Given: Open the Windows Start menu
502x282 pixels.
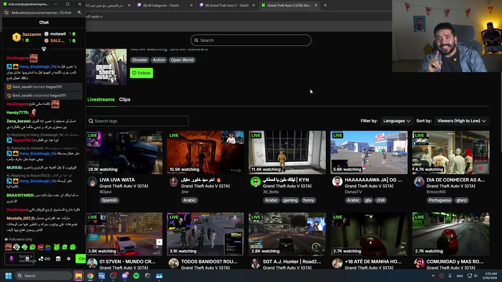Looking at the screenshot, I should pos(8,276).
